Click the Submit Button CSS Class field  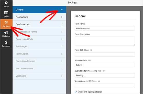(x=105, y=86)
